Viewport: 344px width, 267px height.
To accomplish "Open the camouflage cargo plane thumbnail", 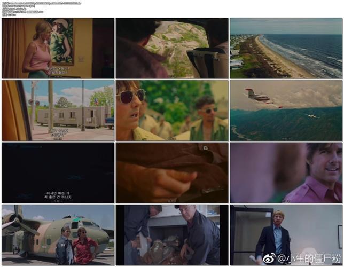I will [x=58, y=235].
